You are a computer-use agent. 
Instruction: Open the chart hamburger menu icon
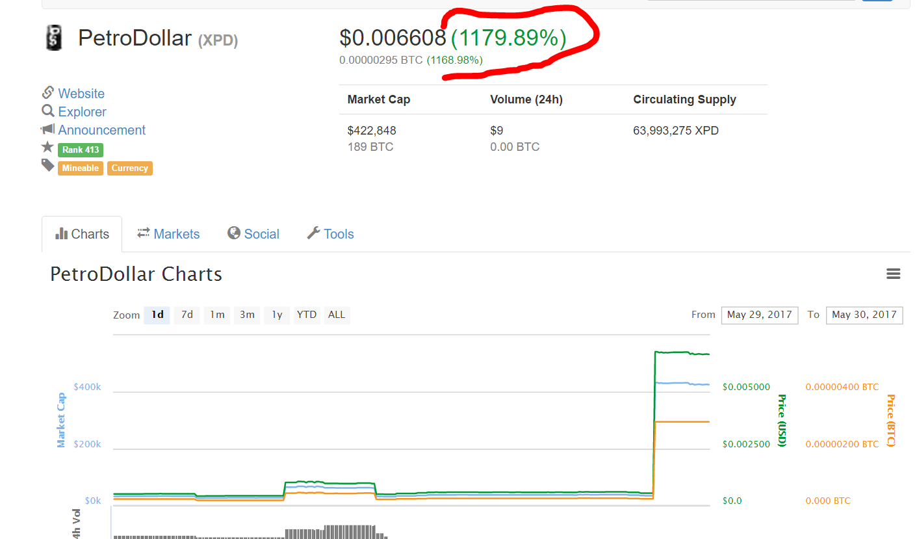(x=893, y=274)
